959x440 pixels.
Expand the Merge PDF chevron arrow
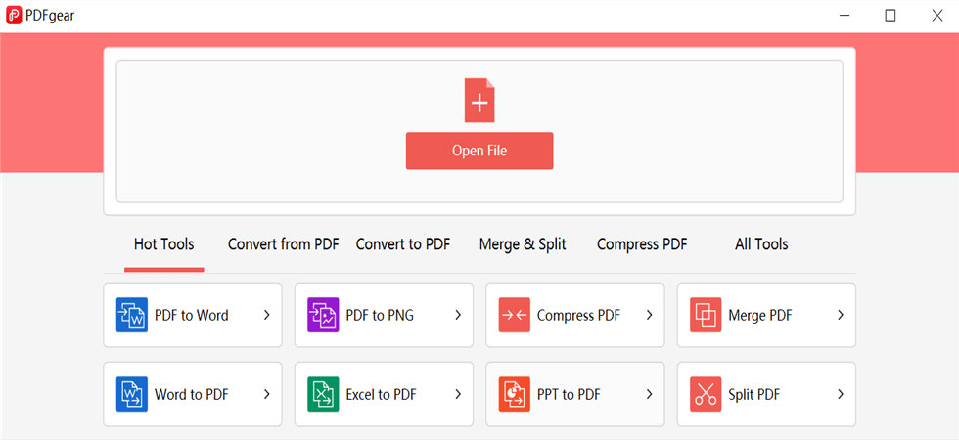tap(841, 315)
